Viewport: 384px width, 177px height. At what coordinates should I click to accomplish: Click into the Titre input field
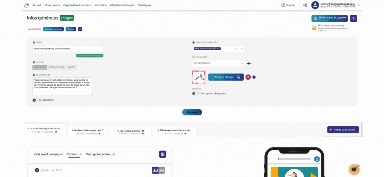[68, 48]
